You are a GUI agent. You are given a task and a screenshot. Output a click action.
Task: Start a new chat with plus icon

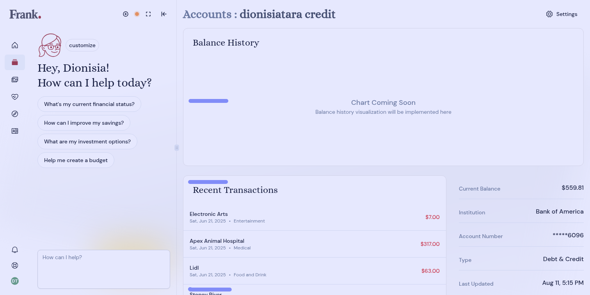click(x=126, y=14)
